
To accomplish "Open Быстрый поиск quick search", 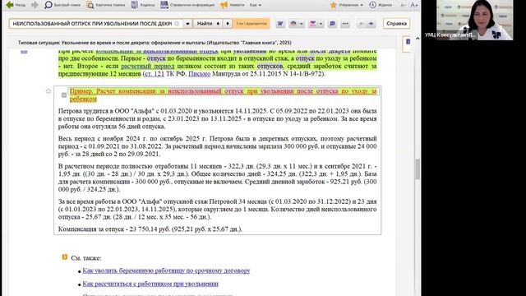I will tap(62, 5).
